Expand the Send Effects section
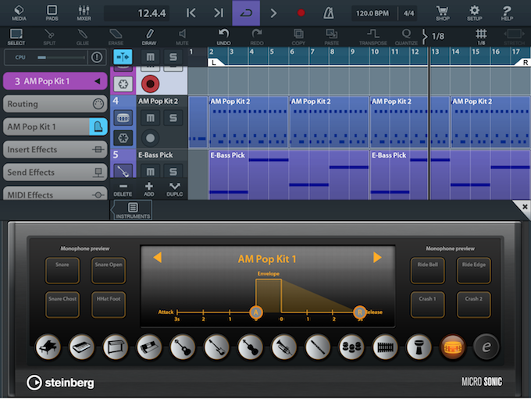The image size is (531, 399). pos(55,172)
